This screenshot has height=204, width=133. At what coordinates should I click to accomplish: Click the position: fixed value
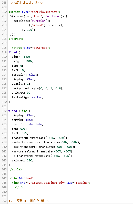click(33, 75)
